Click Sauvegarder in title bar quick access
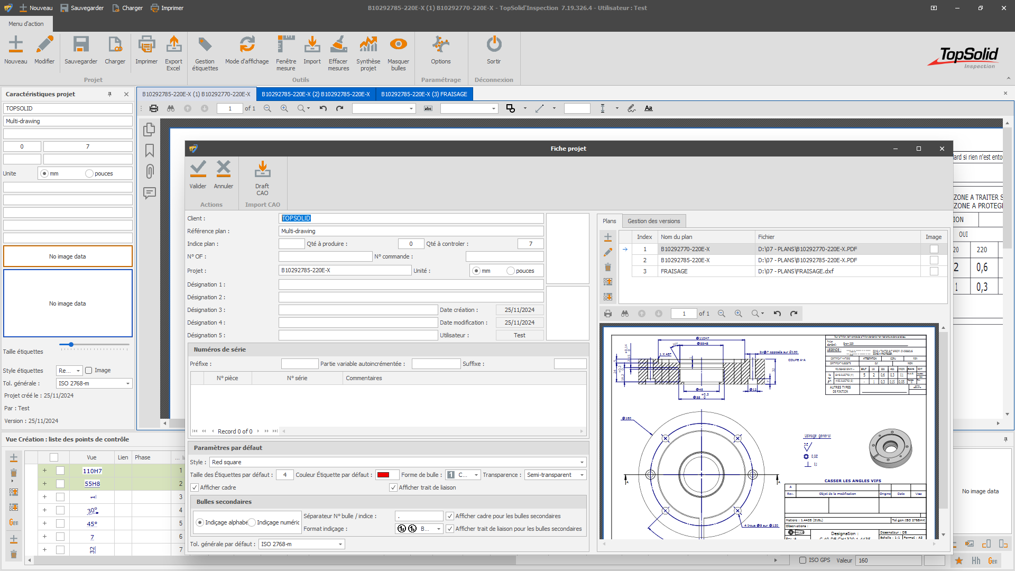 pyautogui.click(x=82, y=8)
